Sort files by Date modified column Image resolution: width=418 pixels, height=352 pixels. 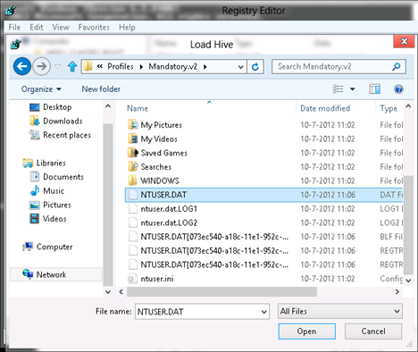[325, 108]
